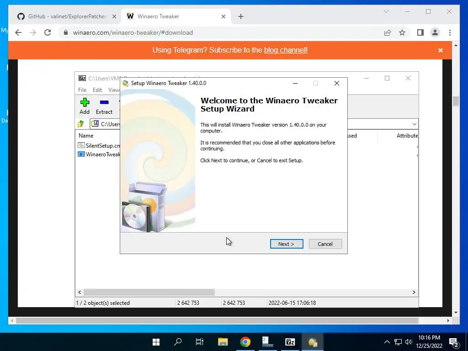Image resolution: width=468 pixels, height=351 pixels.
Task: Click the 7-Zip scrollbar right arrow
Action: coord(414,292)
